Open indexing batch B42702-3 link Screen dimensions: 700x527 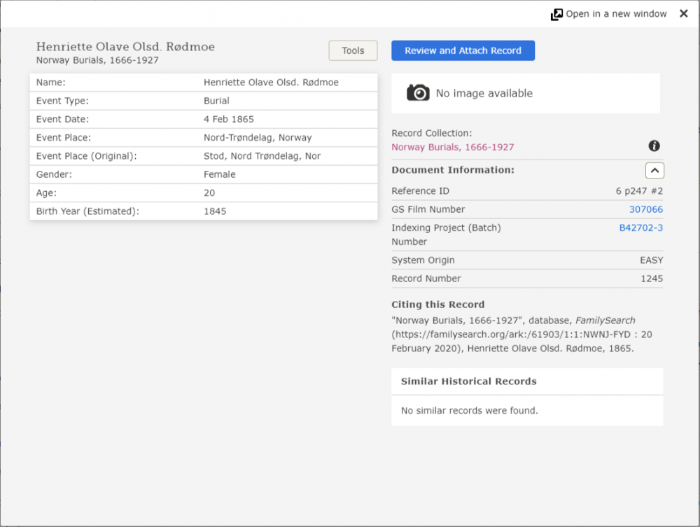point(640,227)
